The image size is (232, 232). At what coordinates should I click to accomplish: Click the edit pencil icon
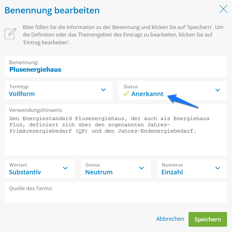pyautogui.click(x=10, y=33)
